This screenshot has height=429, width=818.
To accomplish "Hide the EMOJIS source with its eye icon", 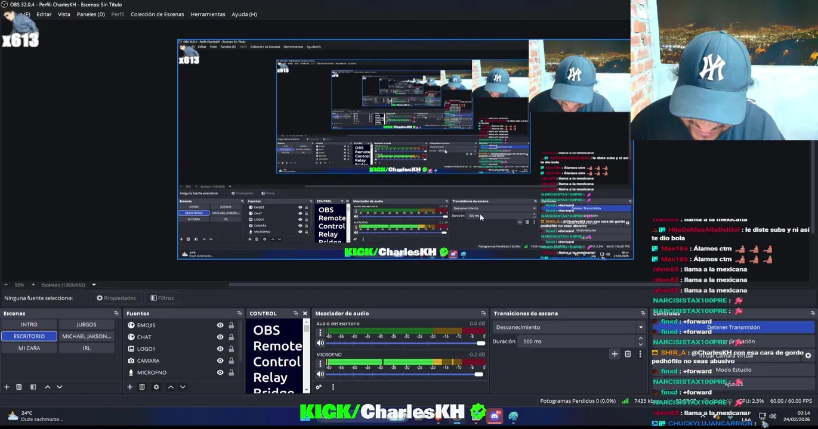I will coord(220,325).
